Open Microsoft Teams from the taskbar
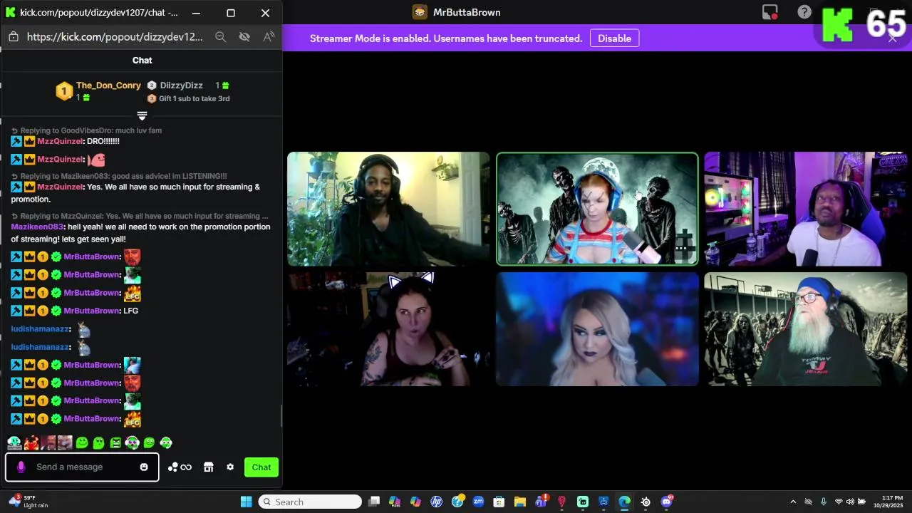 (x=541, y=502)
